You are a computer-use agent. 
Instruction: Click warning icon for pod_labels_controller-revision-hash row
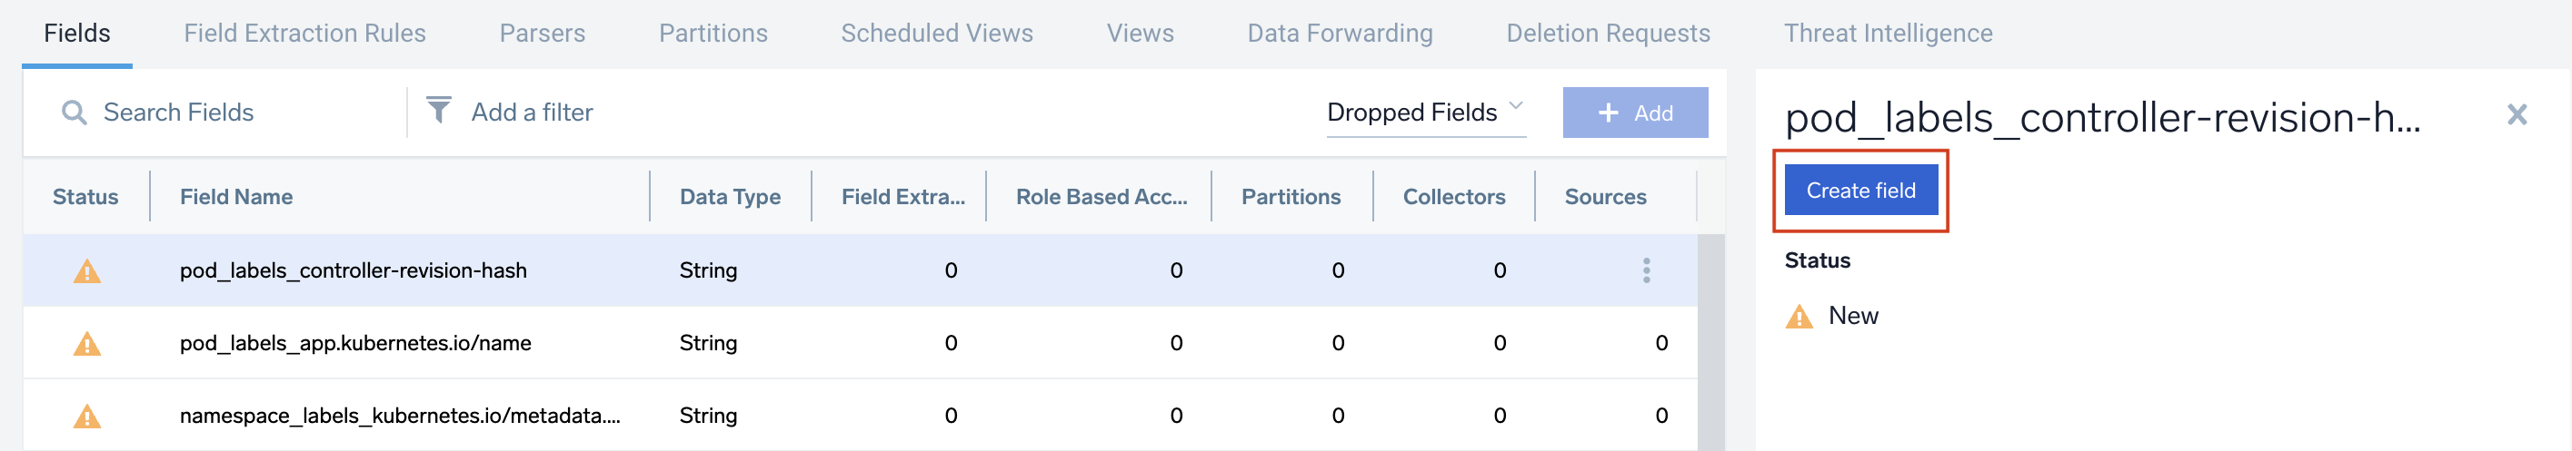pos(87,271)
